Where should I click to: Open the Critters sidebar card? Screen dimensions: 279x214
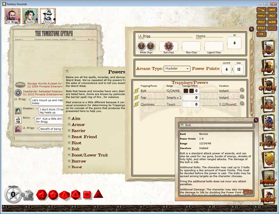[269, 88]
